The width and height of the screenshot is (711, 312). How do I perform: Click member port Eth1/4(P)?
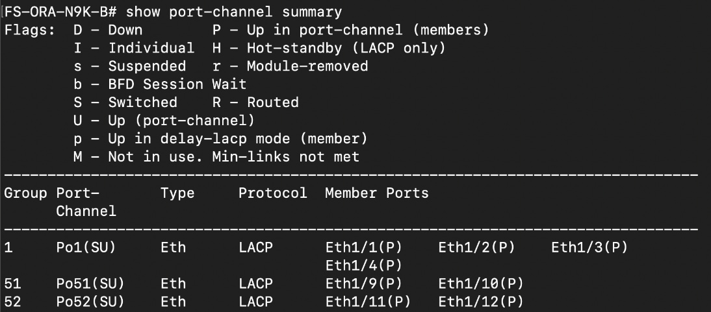(x=363, y=265)
